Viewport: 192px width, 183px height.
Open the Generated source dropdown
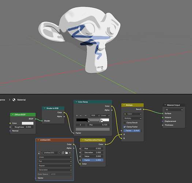(55, 170)
